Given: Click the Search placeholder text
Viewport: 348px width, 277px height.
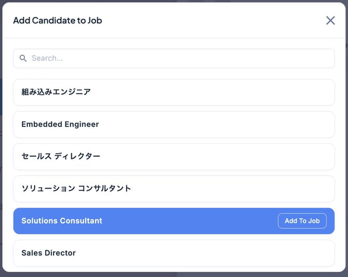Looking at the screenshot, I should pyautogui.click(x=47, y=58).
